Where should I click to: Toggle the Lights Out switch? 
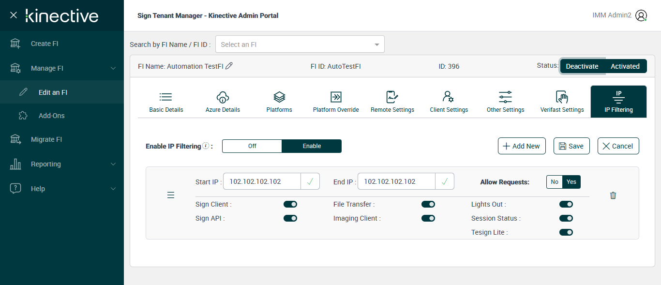point(566,204)
